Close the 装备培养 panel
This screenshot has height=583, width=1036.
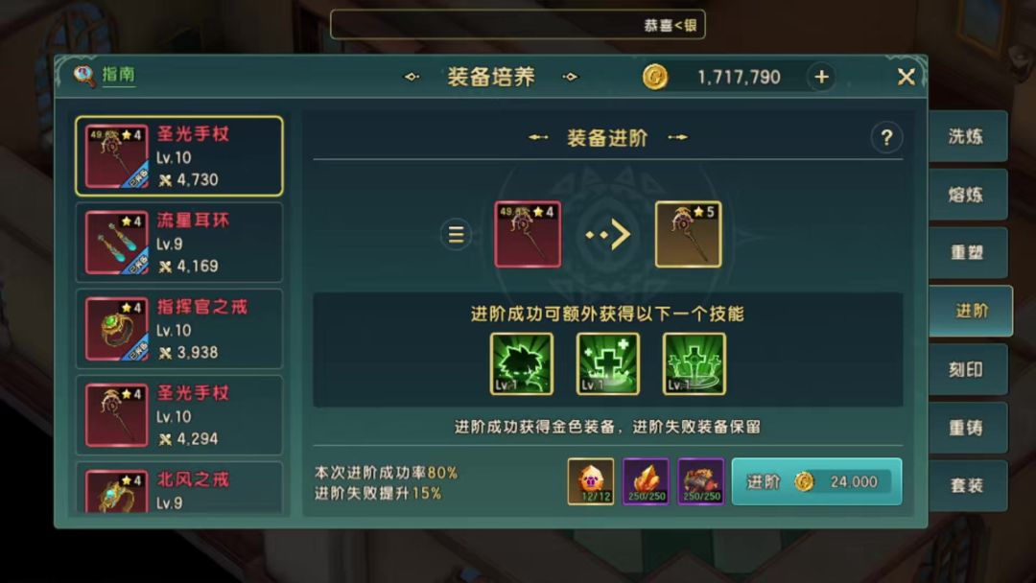906,78
